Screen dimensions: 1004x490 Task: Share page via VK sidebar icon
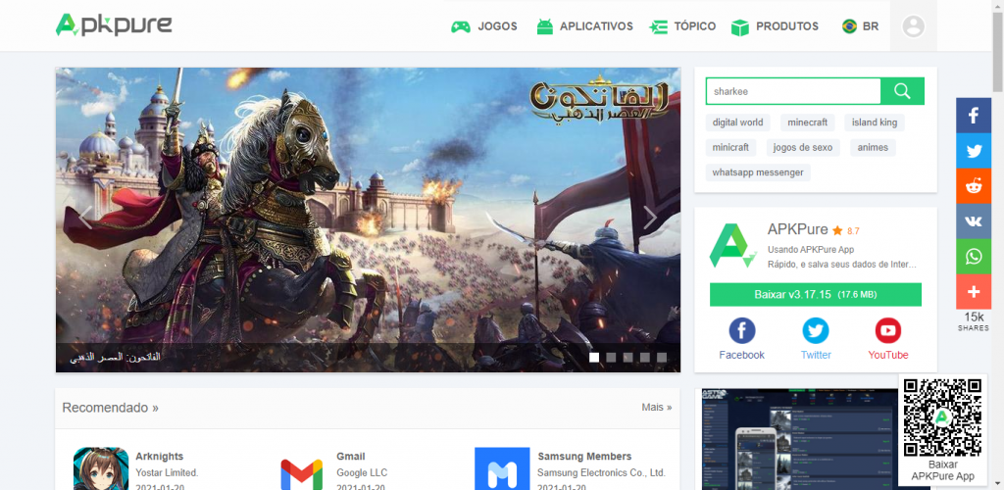click(x=974, y=221)
